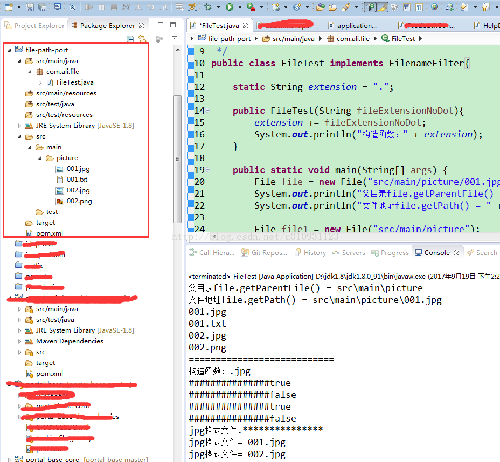
Task: Expand JRE System Library in file-path-port
Action: (19, 126)
